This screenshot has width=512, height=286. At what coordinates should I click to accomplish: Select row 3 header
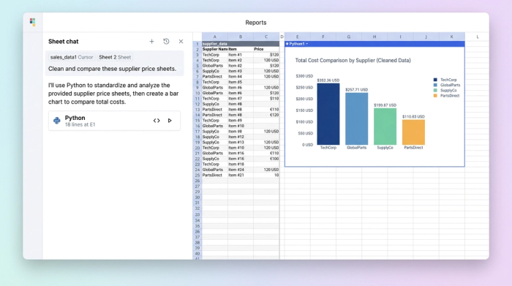[x=197, y=55]
